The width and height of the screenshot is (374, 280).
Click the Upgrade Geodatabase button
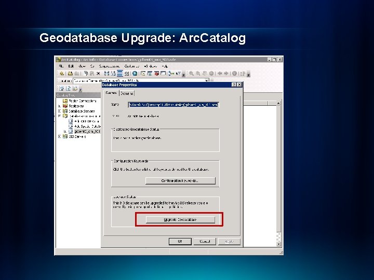pos(180,219)
